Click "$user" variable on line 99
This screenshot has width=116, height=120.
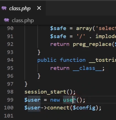(32, 100)
